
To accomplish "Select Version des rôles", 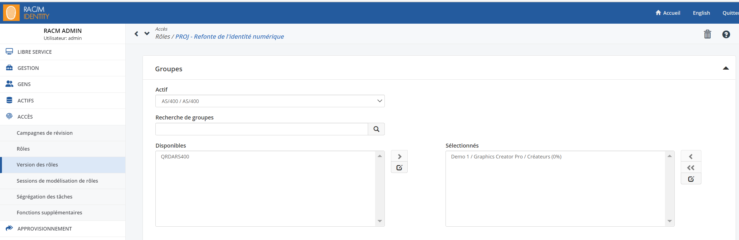I will coord(63,165).
